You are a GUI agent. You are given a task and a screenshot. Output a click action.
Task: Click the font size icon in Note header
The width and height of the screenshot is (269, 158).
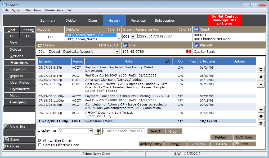pyautogui.click(x=167, y=61)
